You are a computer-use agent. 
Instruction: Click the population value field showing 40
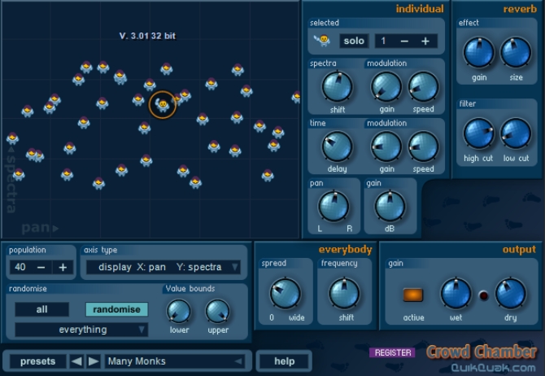[x=20, y=267]
